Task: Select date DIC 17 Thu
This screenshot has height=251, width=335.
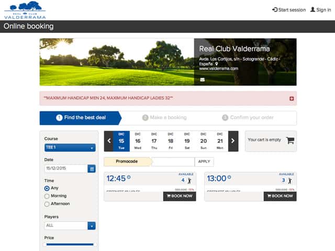Action: (154, 141)
